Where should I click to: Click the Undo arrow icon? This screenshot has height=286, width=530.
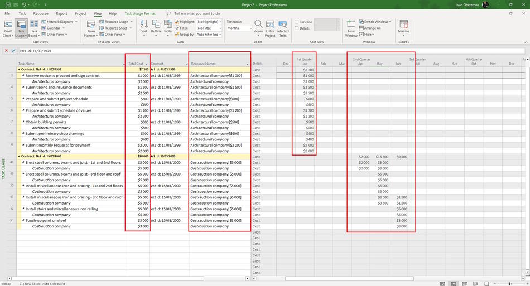(x=23, y=4)
